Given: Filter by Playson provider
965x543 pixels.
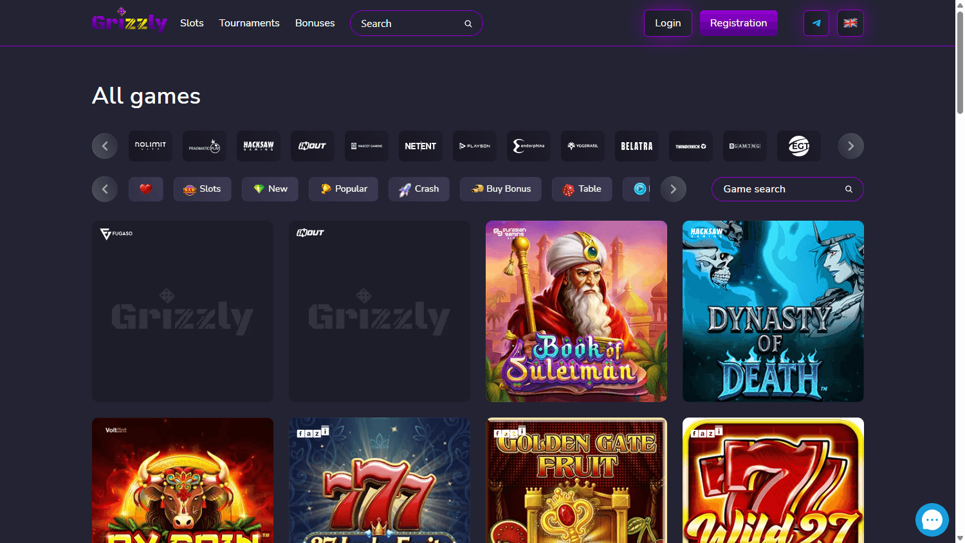Looking at the screenshot, I should point(475,146).
